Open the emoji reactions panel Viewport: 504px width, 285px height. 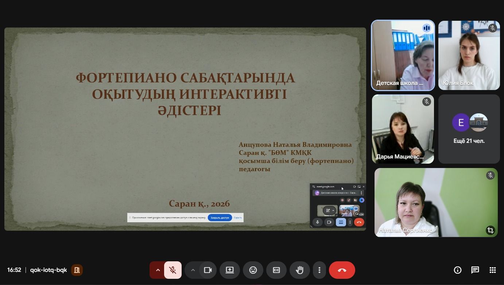253,270
